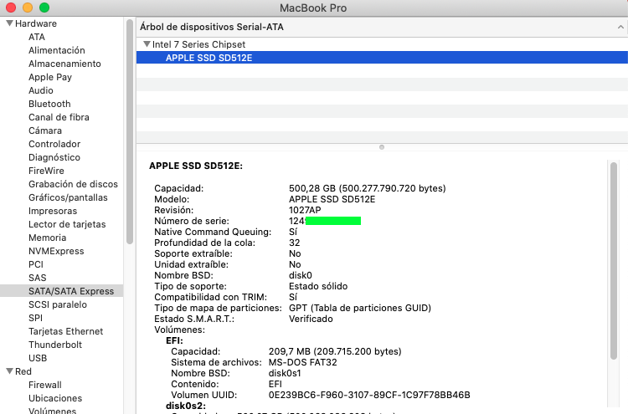Image resolution: width=628 pixels, height=414 pixels.
Task: Open the Diagnóstico category
Action: [x=54, y=157]
